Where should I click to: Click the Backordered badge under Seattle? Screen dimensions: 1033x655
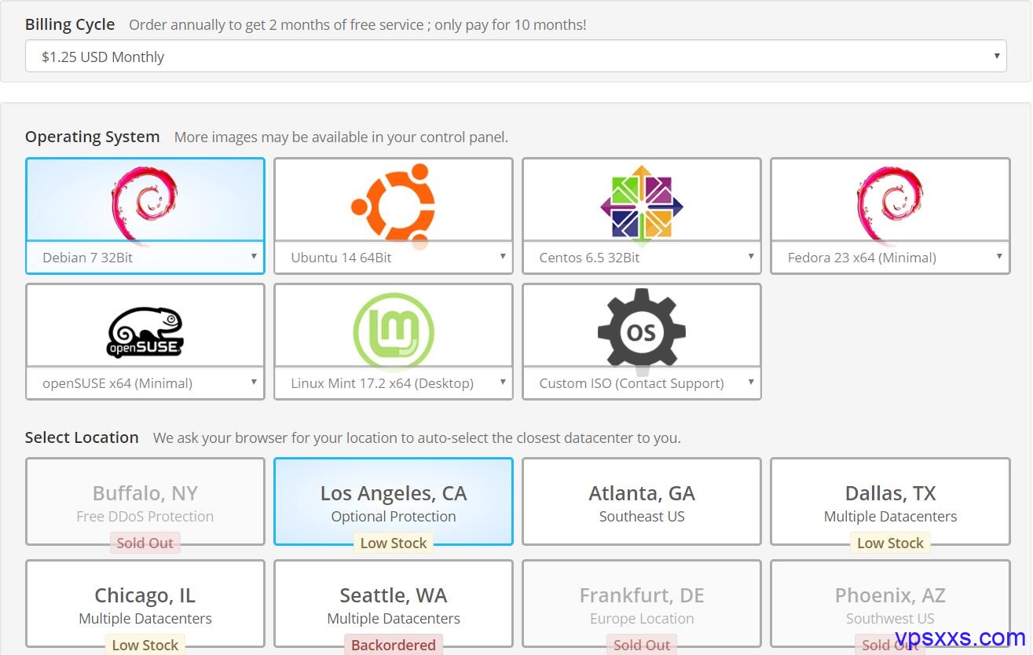394,645
